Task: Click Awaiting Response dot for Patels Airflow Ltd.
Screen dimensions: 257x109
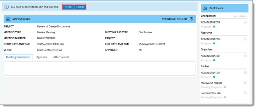Action: click(x=225, y=97)
